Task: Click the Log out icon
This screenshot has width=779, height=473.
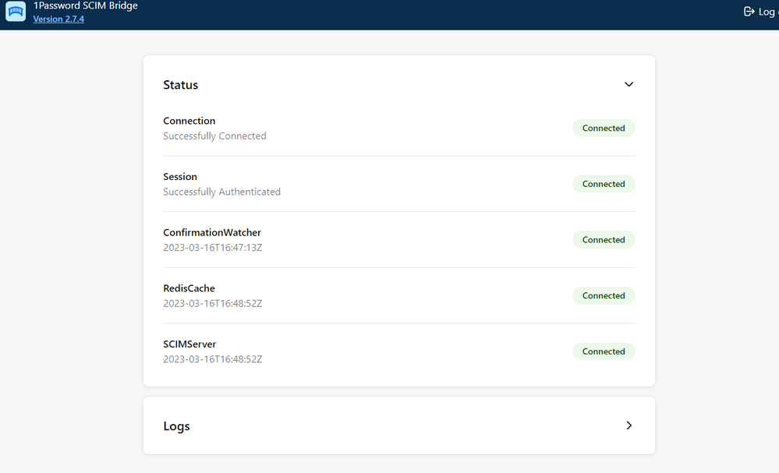Action: coord(749,12)
